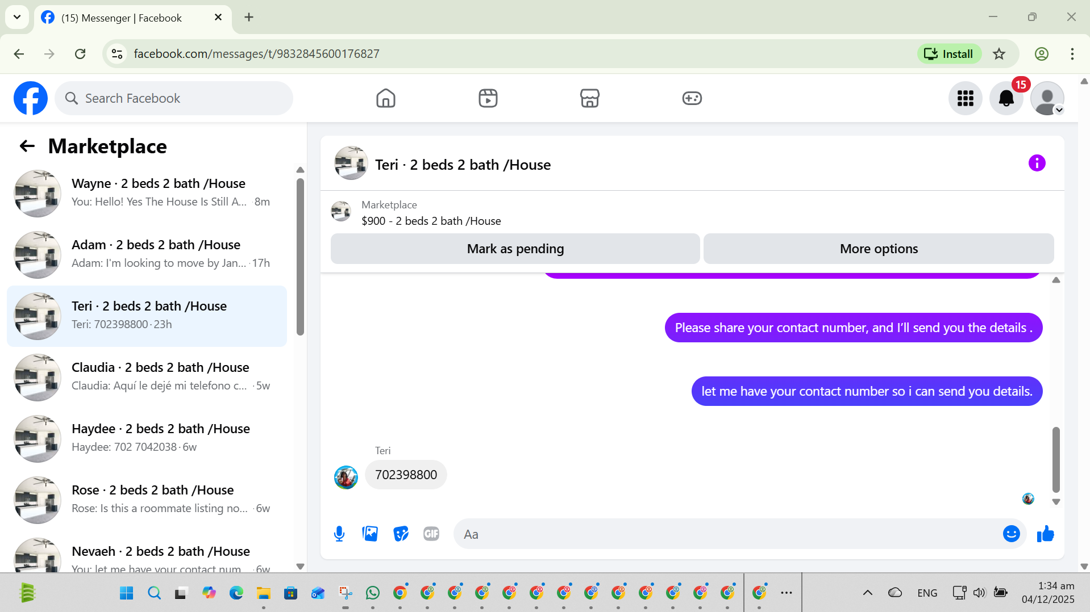Screen dimensions: 1090x612
Task: Open File Explorer from taskbar
Action: (x=263, y=593)
